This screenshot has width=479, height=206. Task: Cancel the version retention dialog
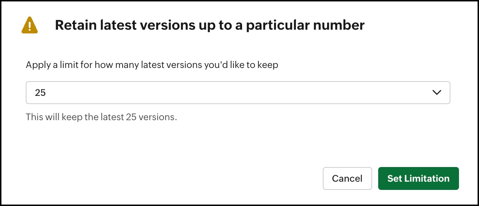(347, 178)
